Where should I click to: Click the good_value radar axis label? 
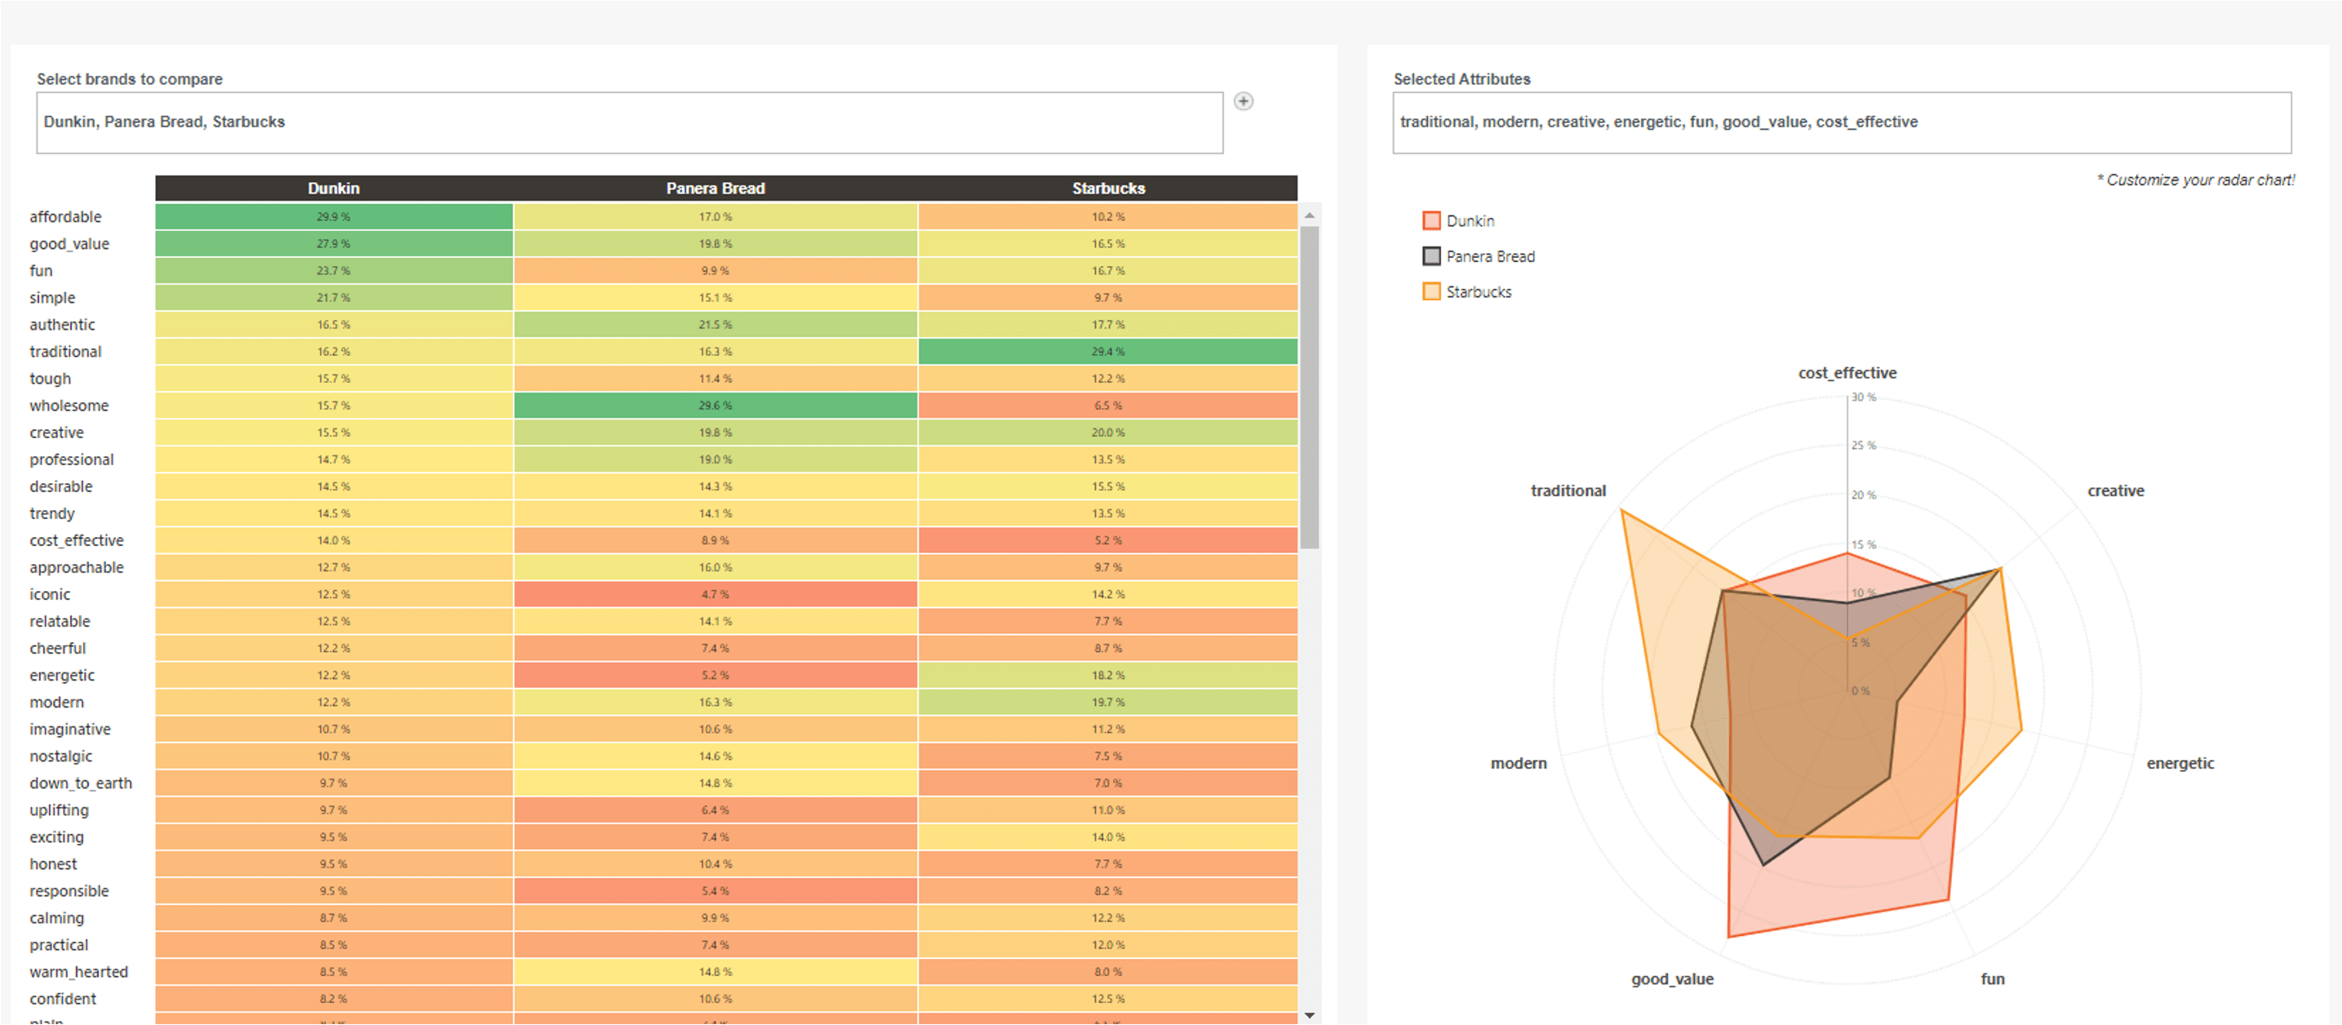coord(1672,979)
